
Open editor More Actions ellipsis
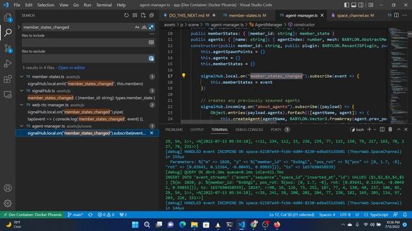click(405, 15)
